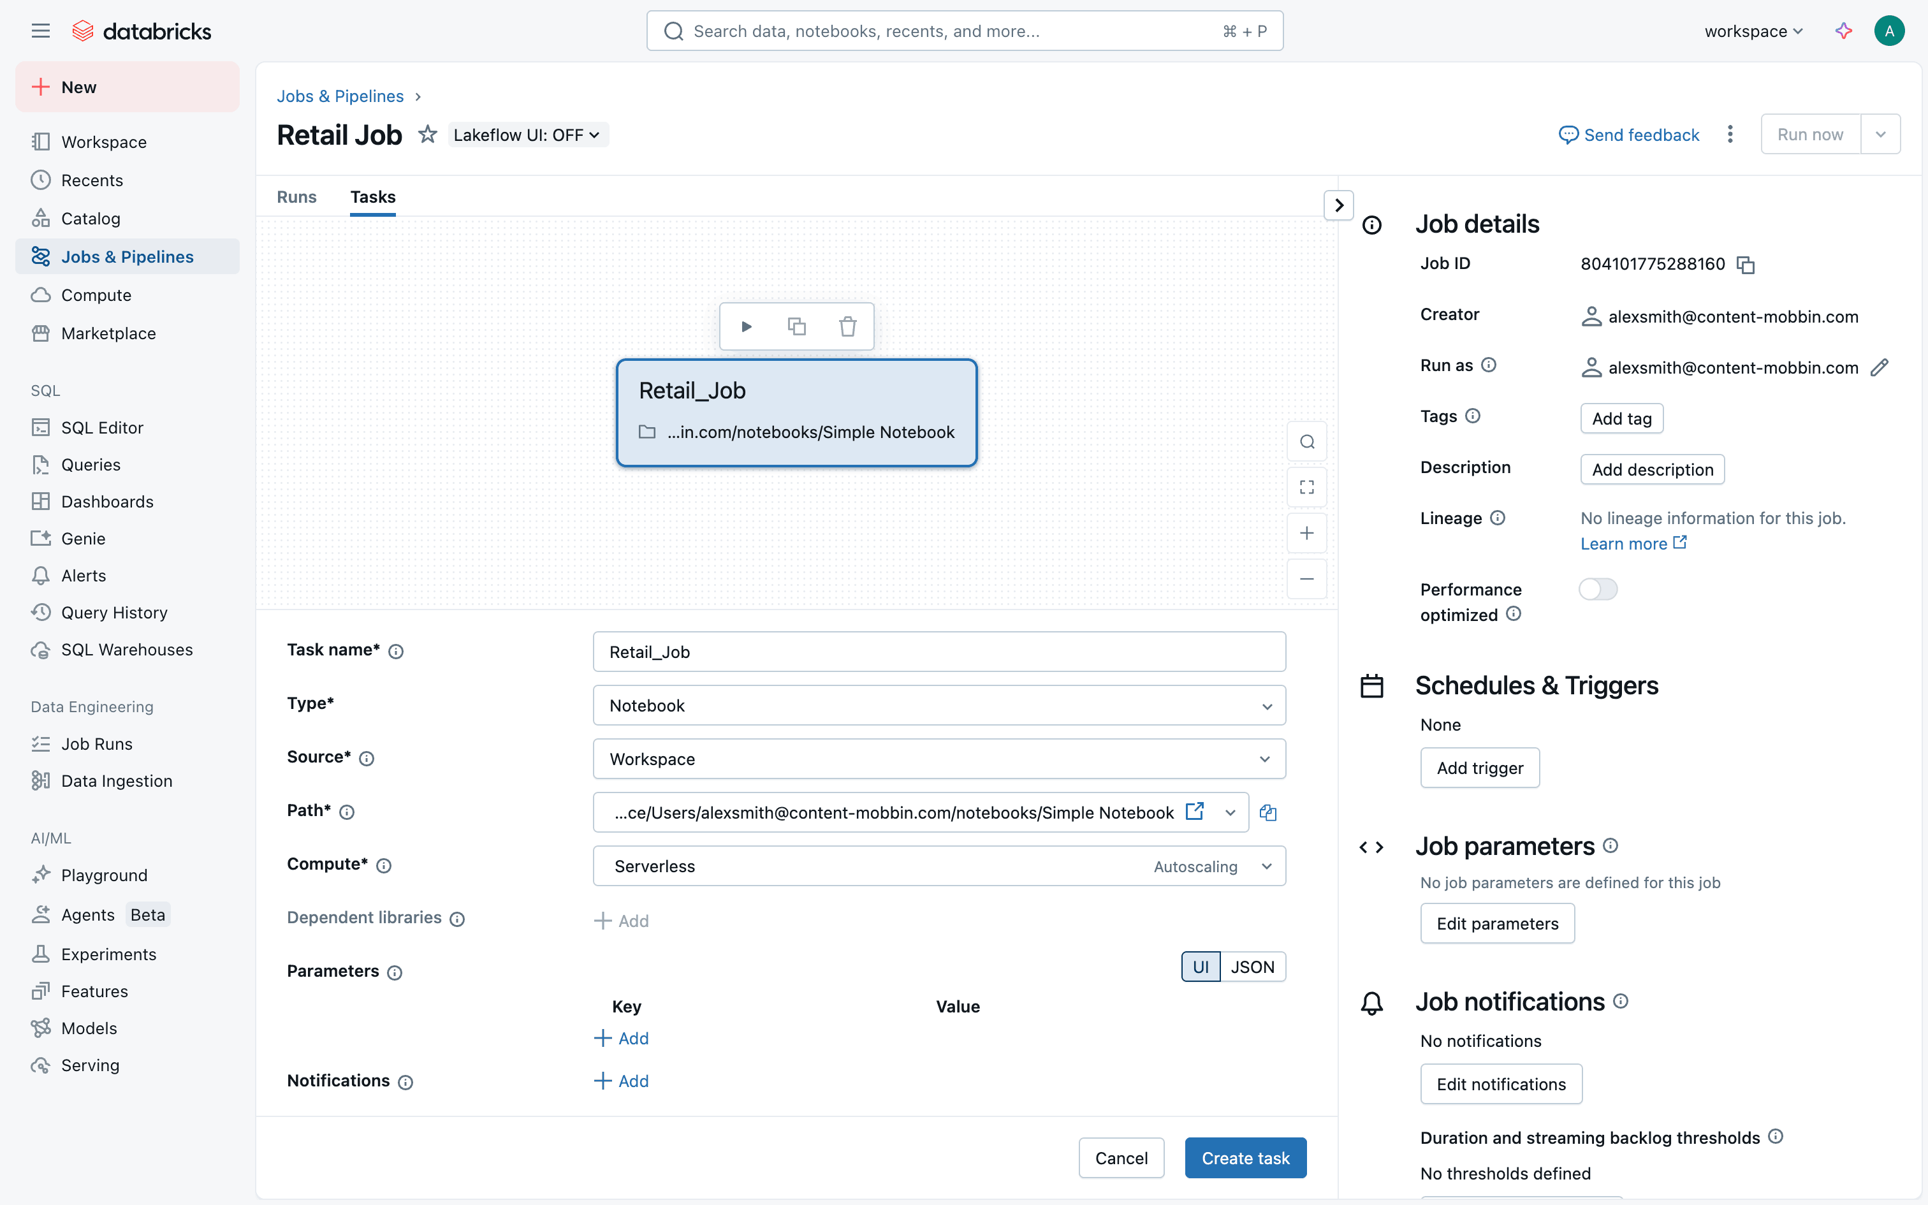Click the clone task icon above Retail_Job
Viewport: 1928px width, 1205px height.
pyautogui.click(x=797, y=326)
